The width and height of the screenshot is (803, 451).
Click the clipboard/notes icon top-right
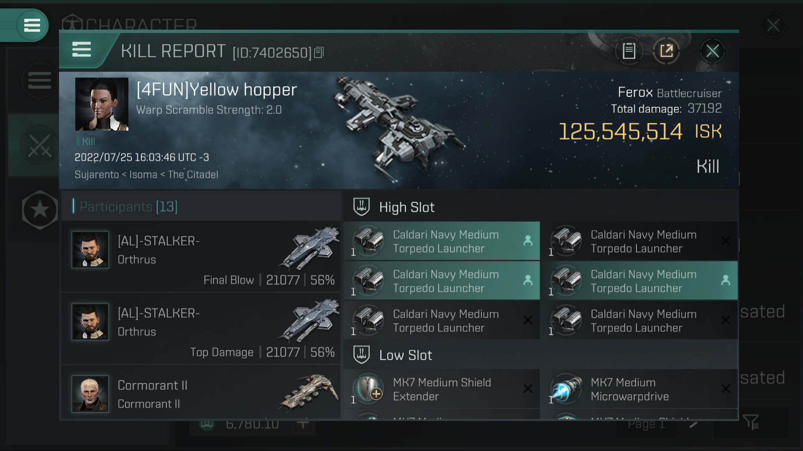(x=629, y=51)
